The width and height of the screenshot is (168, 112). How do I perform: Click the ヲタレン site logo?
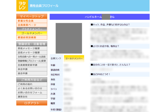click(22, 6)
